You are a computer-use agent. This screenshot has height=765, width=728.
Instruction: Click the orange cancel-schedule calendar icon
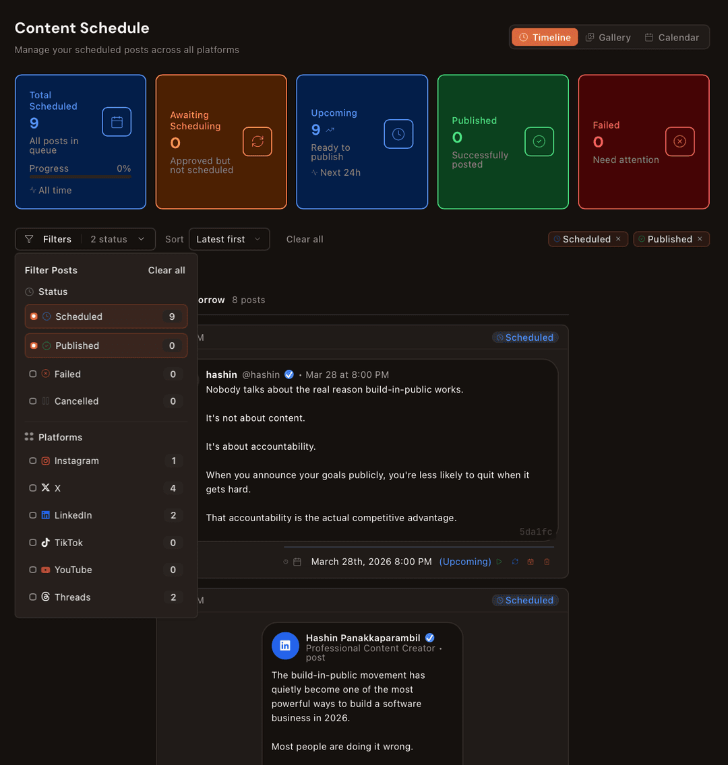pyautogui.click(x=530, y=562)
